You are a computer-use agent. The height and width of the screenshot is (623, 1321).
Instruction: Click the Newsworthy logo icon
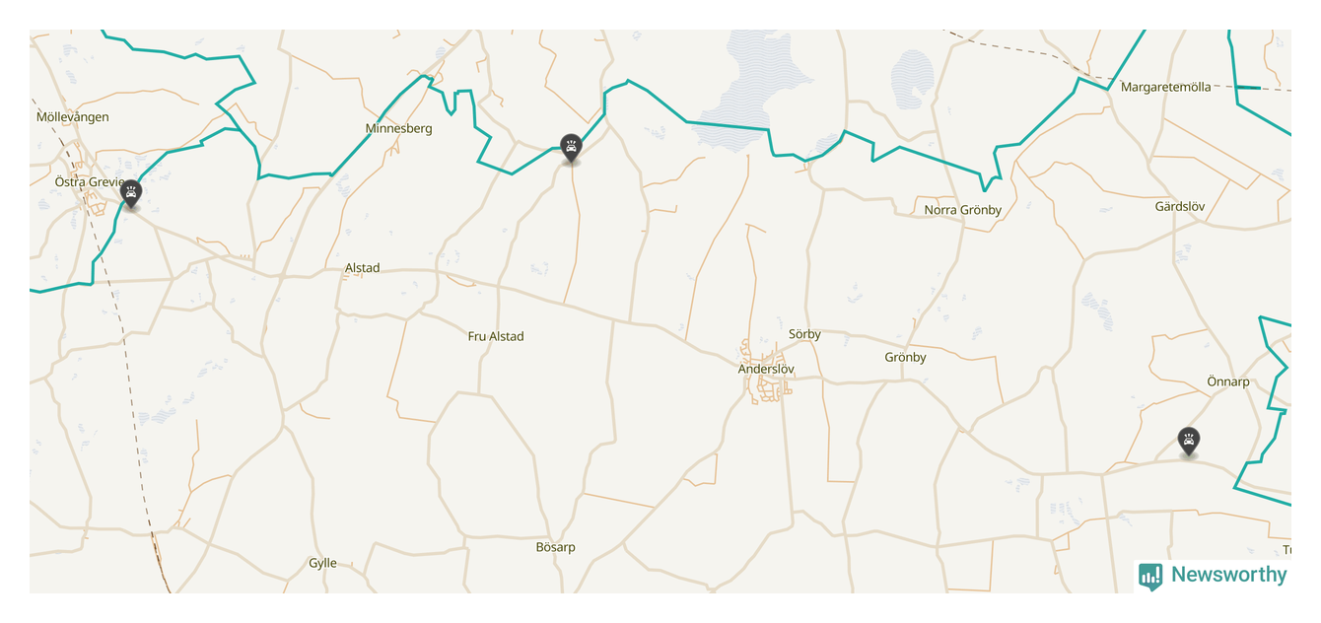(1150, 576)
